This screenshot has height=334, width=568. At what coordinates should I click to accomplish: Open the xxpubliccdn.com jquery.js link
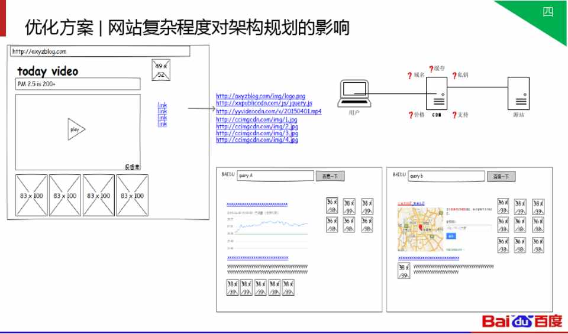[264, 103]
